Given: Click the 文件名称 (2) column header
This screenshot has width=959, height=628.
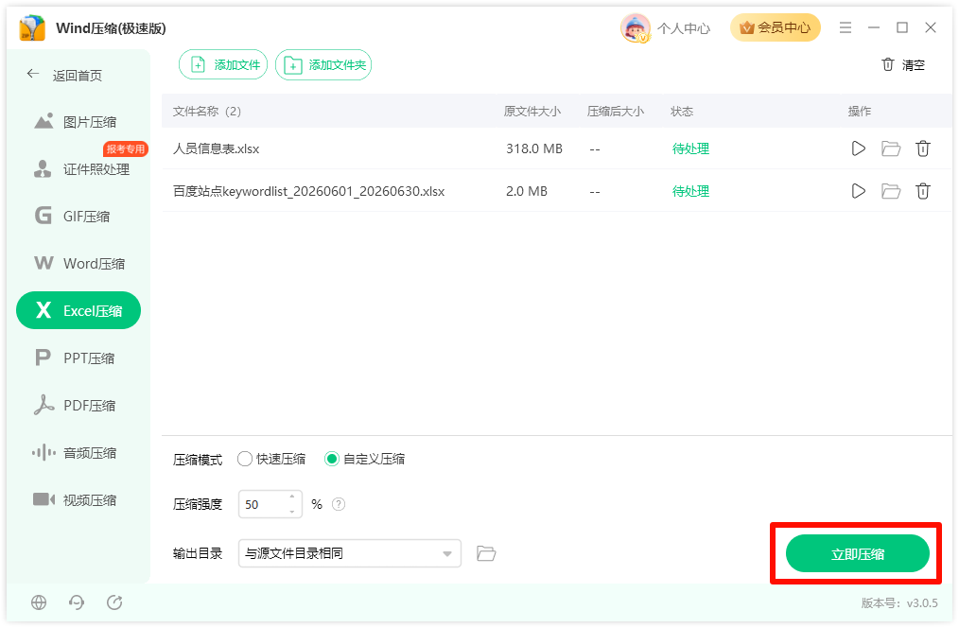Looking at the screenshot, I should [207, 112].
